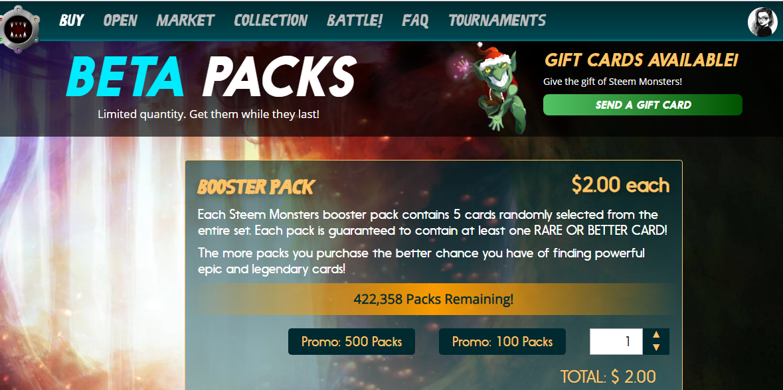View your COLLECTION page
This screenshot has height=390, width=783.
(271, 21)
